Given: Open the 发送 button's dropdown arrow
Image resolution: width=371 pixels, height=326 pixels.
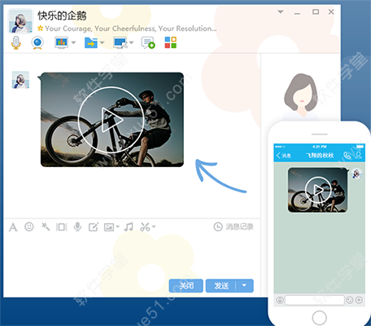Looking at the screenshot, I should (x=244, y=285).
